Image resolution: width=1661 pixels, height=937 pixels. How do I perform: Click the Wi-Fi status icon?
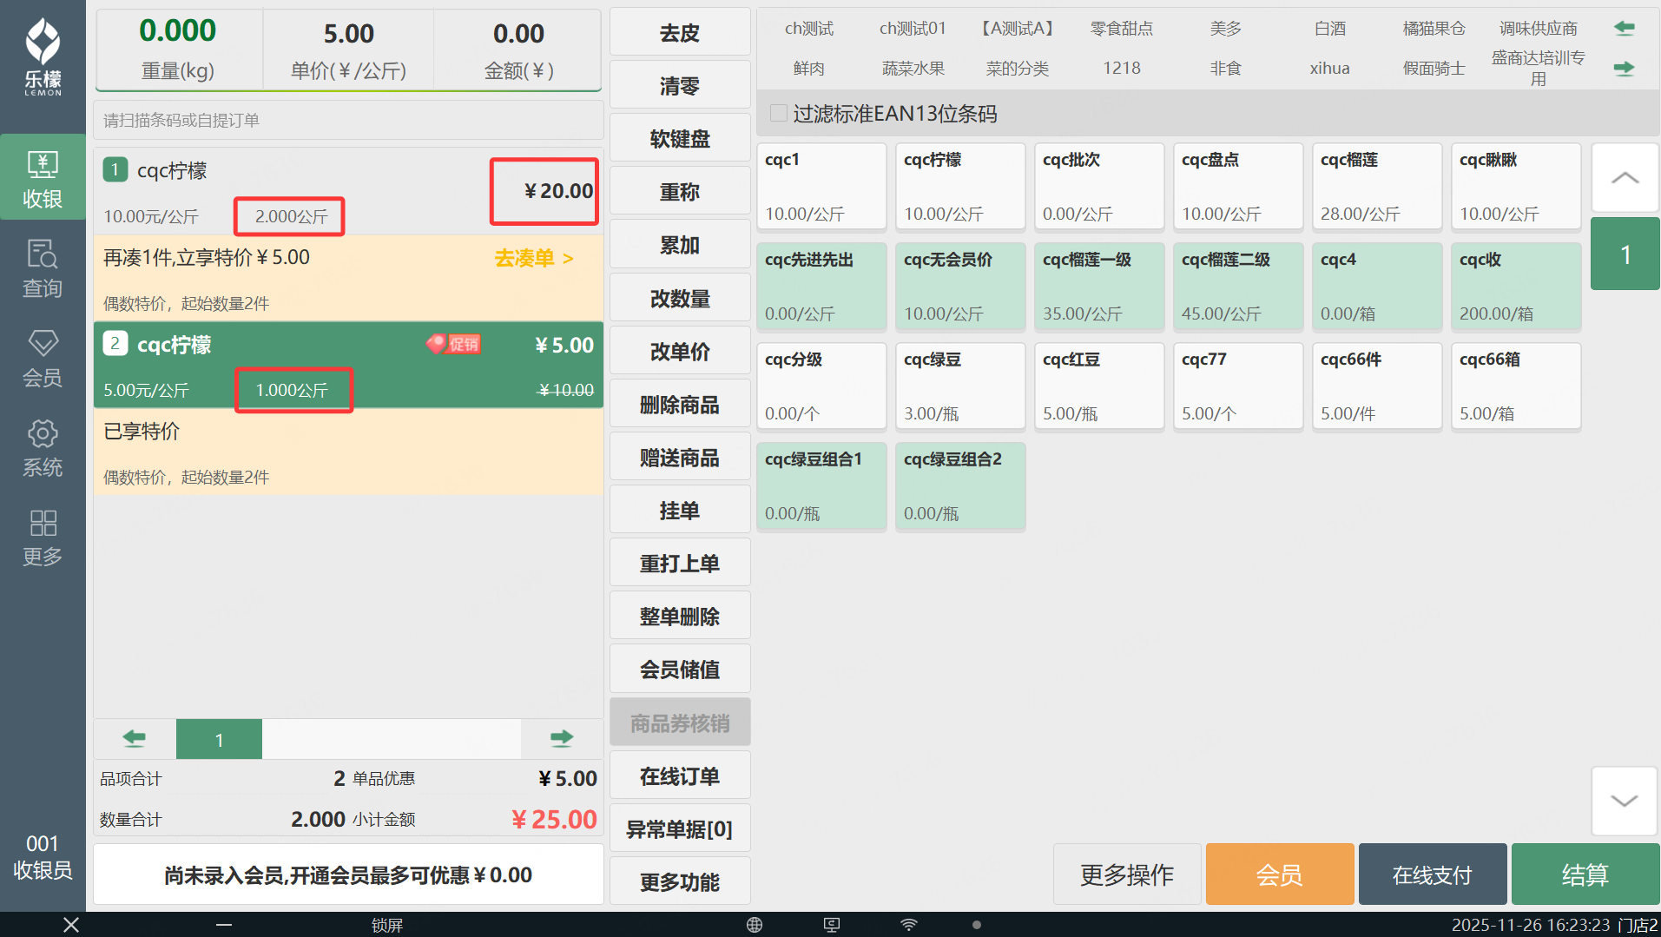[909, 925]
